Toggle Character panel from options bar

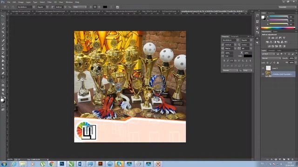(x=118, y=7)
